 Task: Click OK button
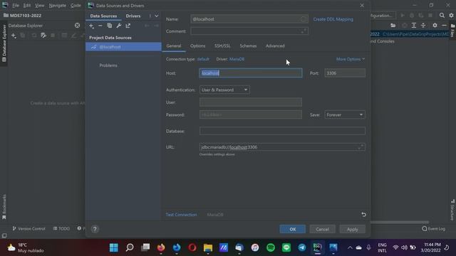pyautogui.click(x=293, y=229)
